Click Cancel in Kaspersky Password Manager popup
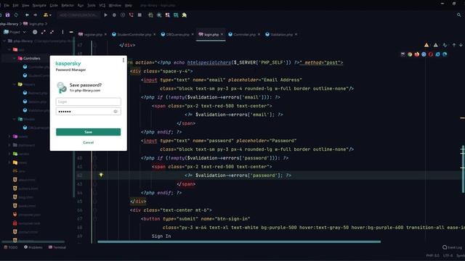 [x=89, y=142]
